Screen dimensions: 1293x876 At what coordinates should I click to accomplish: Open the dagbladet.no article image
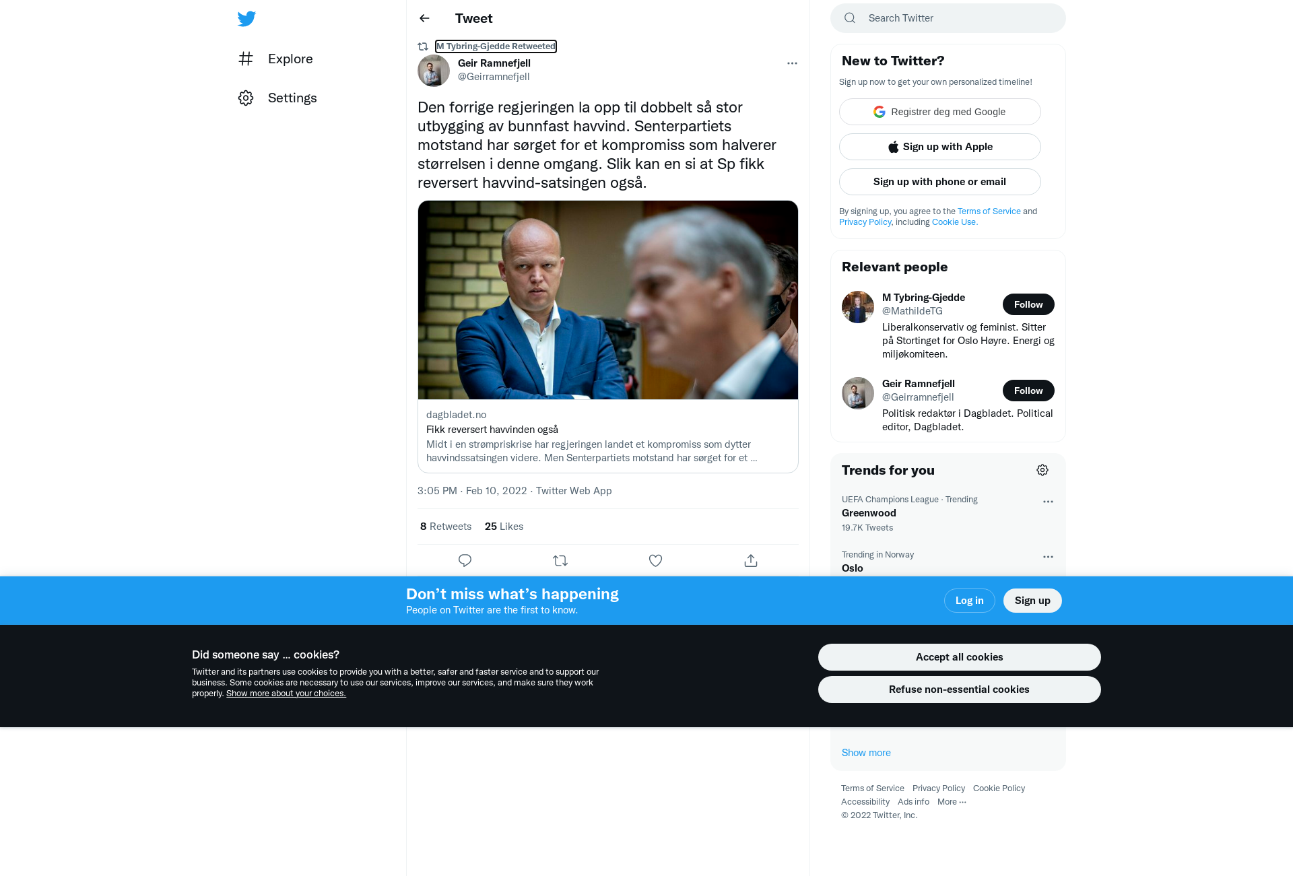tap(608, 300)
